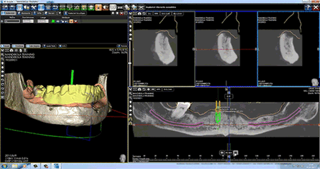Click the plus zoom icon in panoramic view toolbar

tap(148, 89)
